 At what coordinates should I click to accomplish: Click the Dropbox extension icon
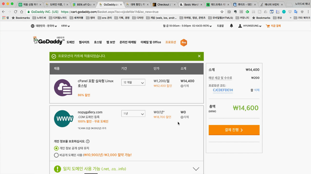(290, 12)
